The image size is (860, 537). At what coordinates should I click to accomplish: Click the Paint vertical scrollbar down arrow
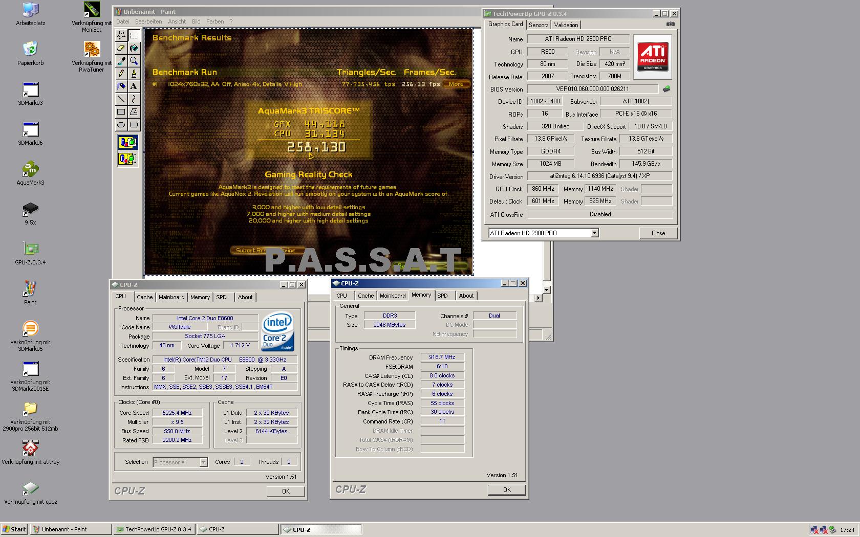pyautogui.click(x=546, y=289)
